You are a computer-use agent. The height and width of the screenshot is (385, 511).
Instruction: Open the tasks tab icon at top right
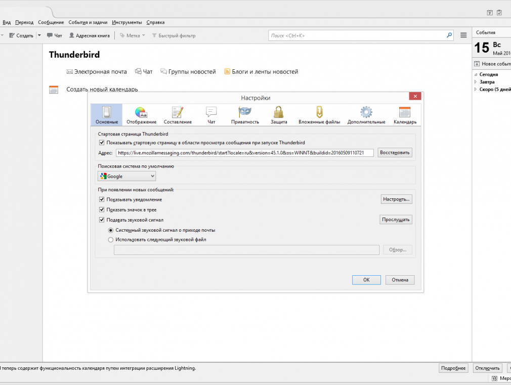click(x=499, y=13)
